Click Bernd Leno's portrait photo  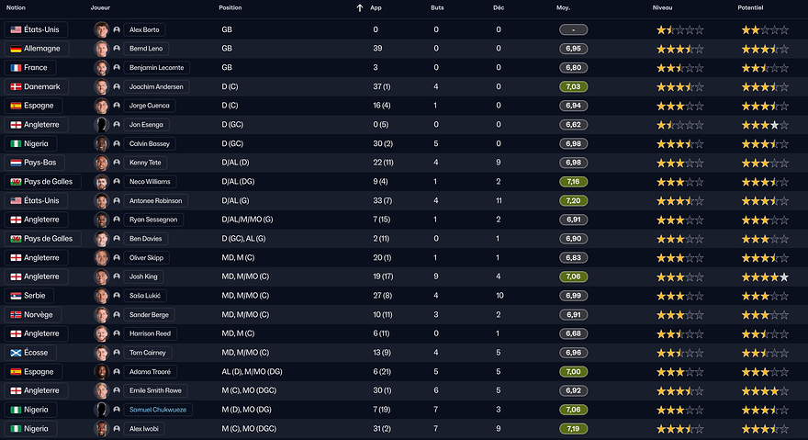click(101, 48)
